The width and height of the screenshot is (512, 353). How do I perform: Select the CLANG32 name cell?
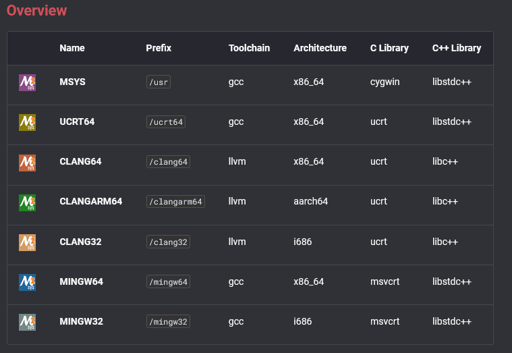[80, 242]
